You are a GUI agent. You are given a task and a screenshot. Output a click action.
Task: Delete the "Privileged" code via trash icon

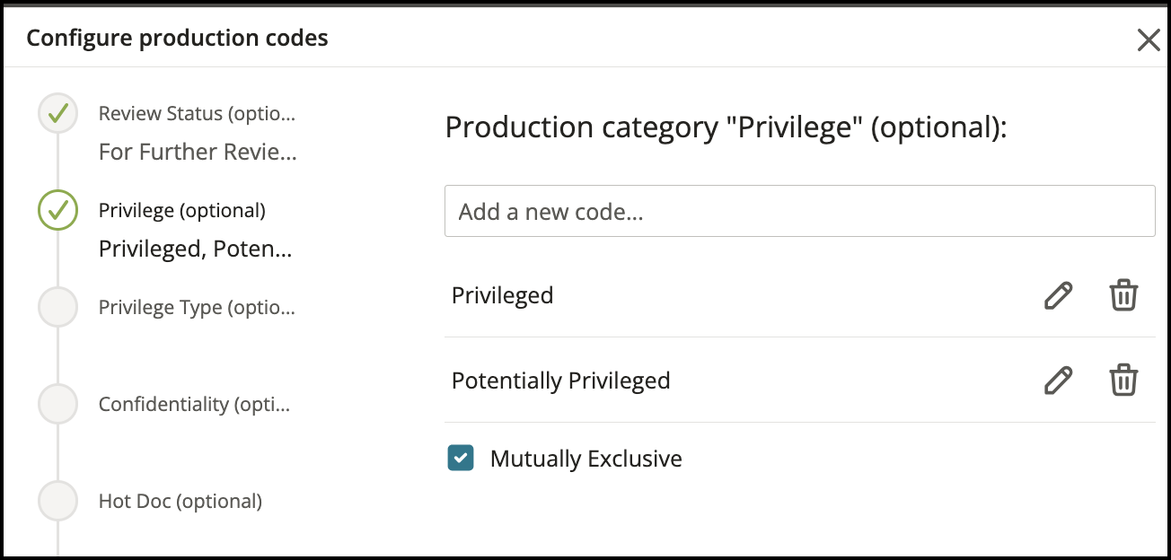1123,294
